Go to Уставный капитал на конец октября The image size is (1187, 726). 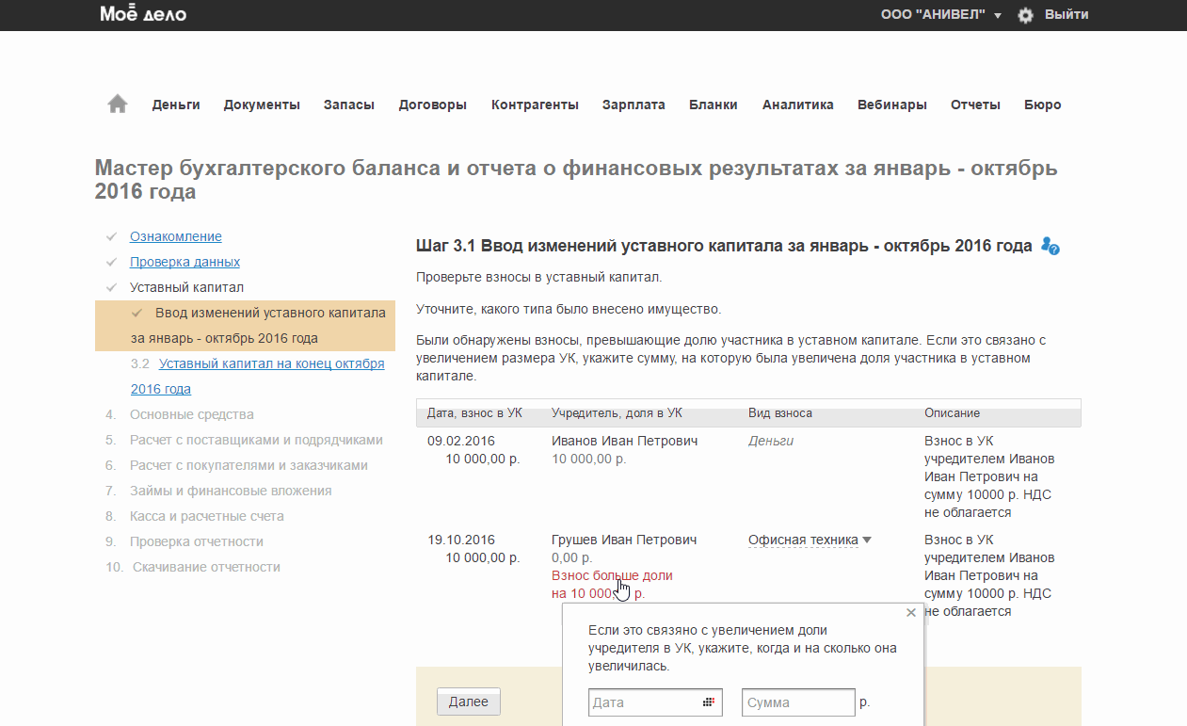point(271,363)
